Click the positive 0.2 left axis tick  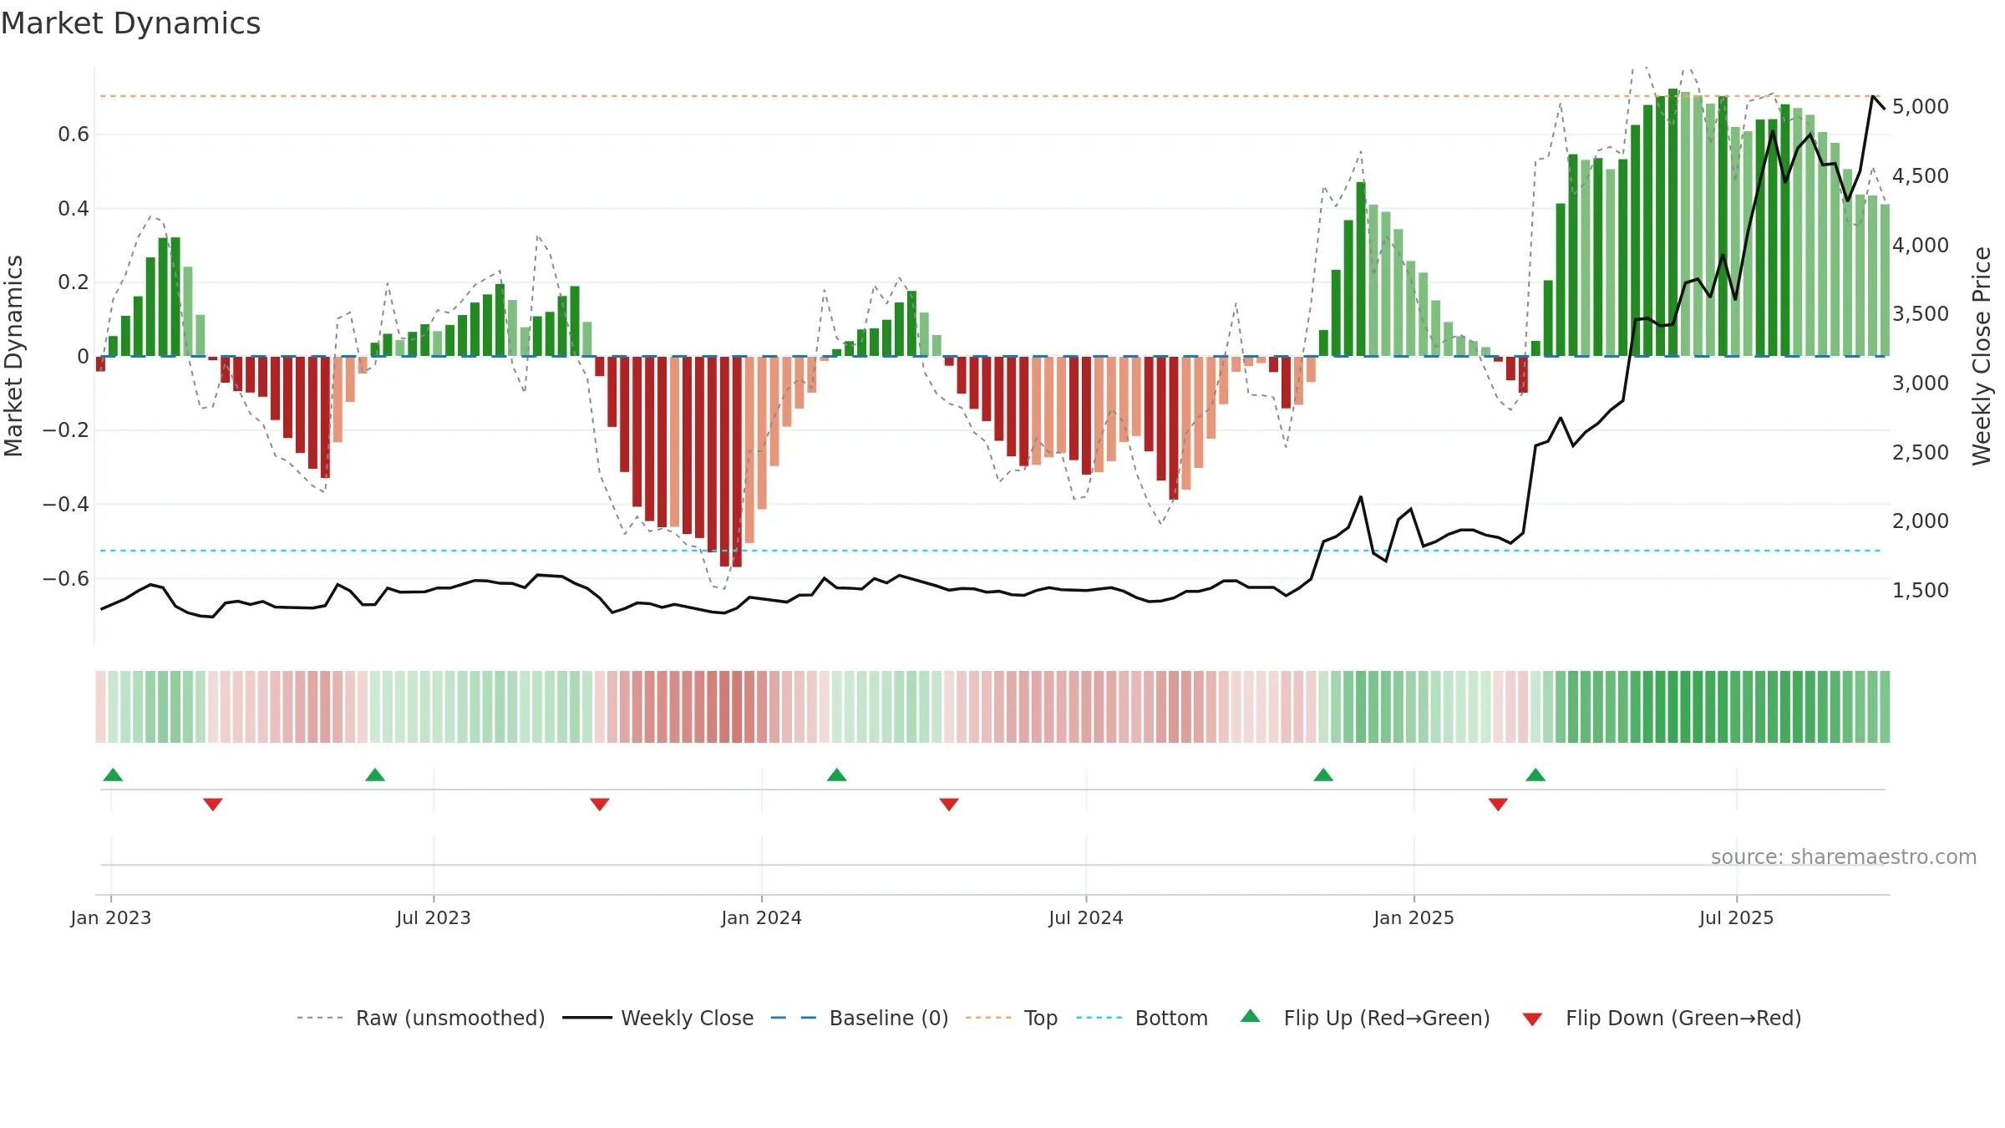point(74,282)
